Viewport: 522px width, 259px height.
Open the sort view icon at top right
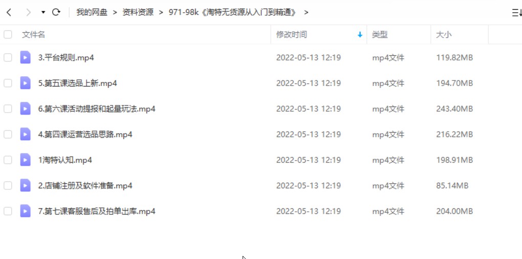[517, 13]
